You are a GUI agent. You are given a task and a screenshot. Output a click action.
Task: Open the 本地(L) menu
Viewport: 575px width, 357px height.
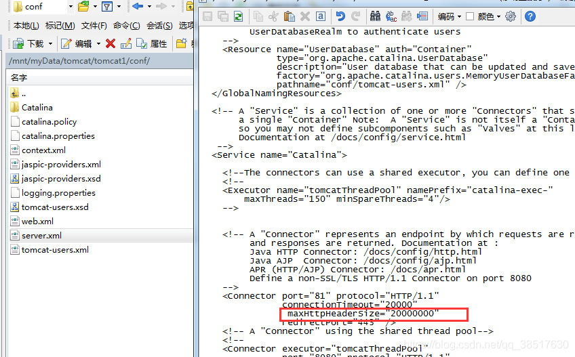coord(26,26)
